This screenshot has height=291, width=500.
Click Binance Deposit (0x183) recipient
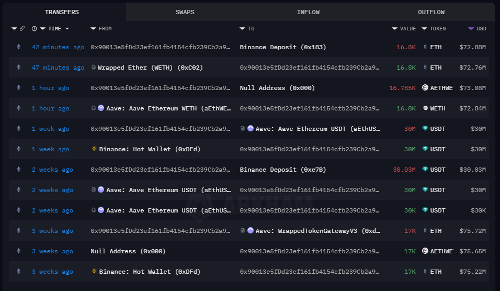point(283,47)
